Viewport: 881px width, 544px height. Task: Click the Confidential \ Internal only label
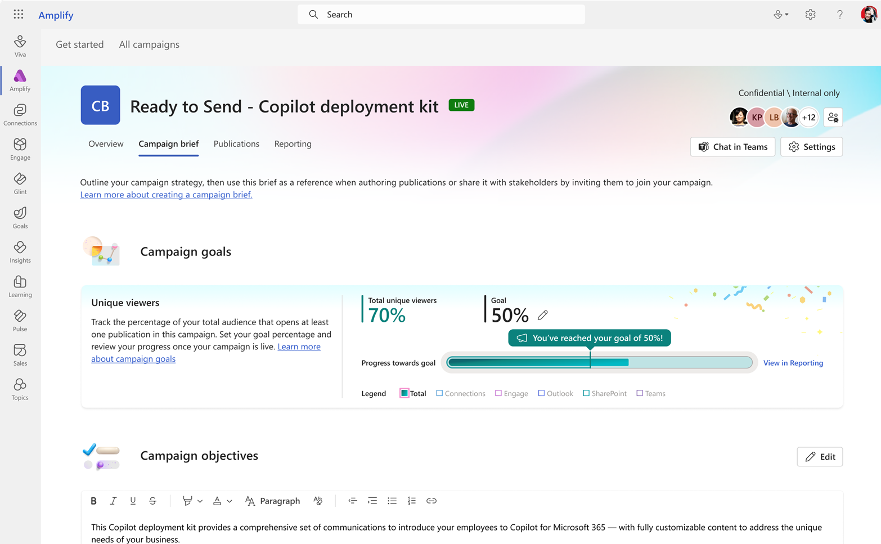pos(789,93)
